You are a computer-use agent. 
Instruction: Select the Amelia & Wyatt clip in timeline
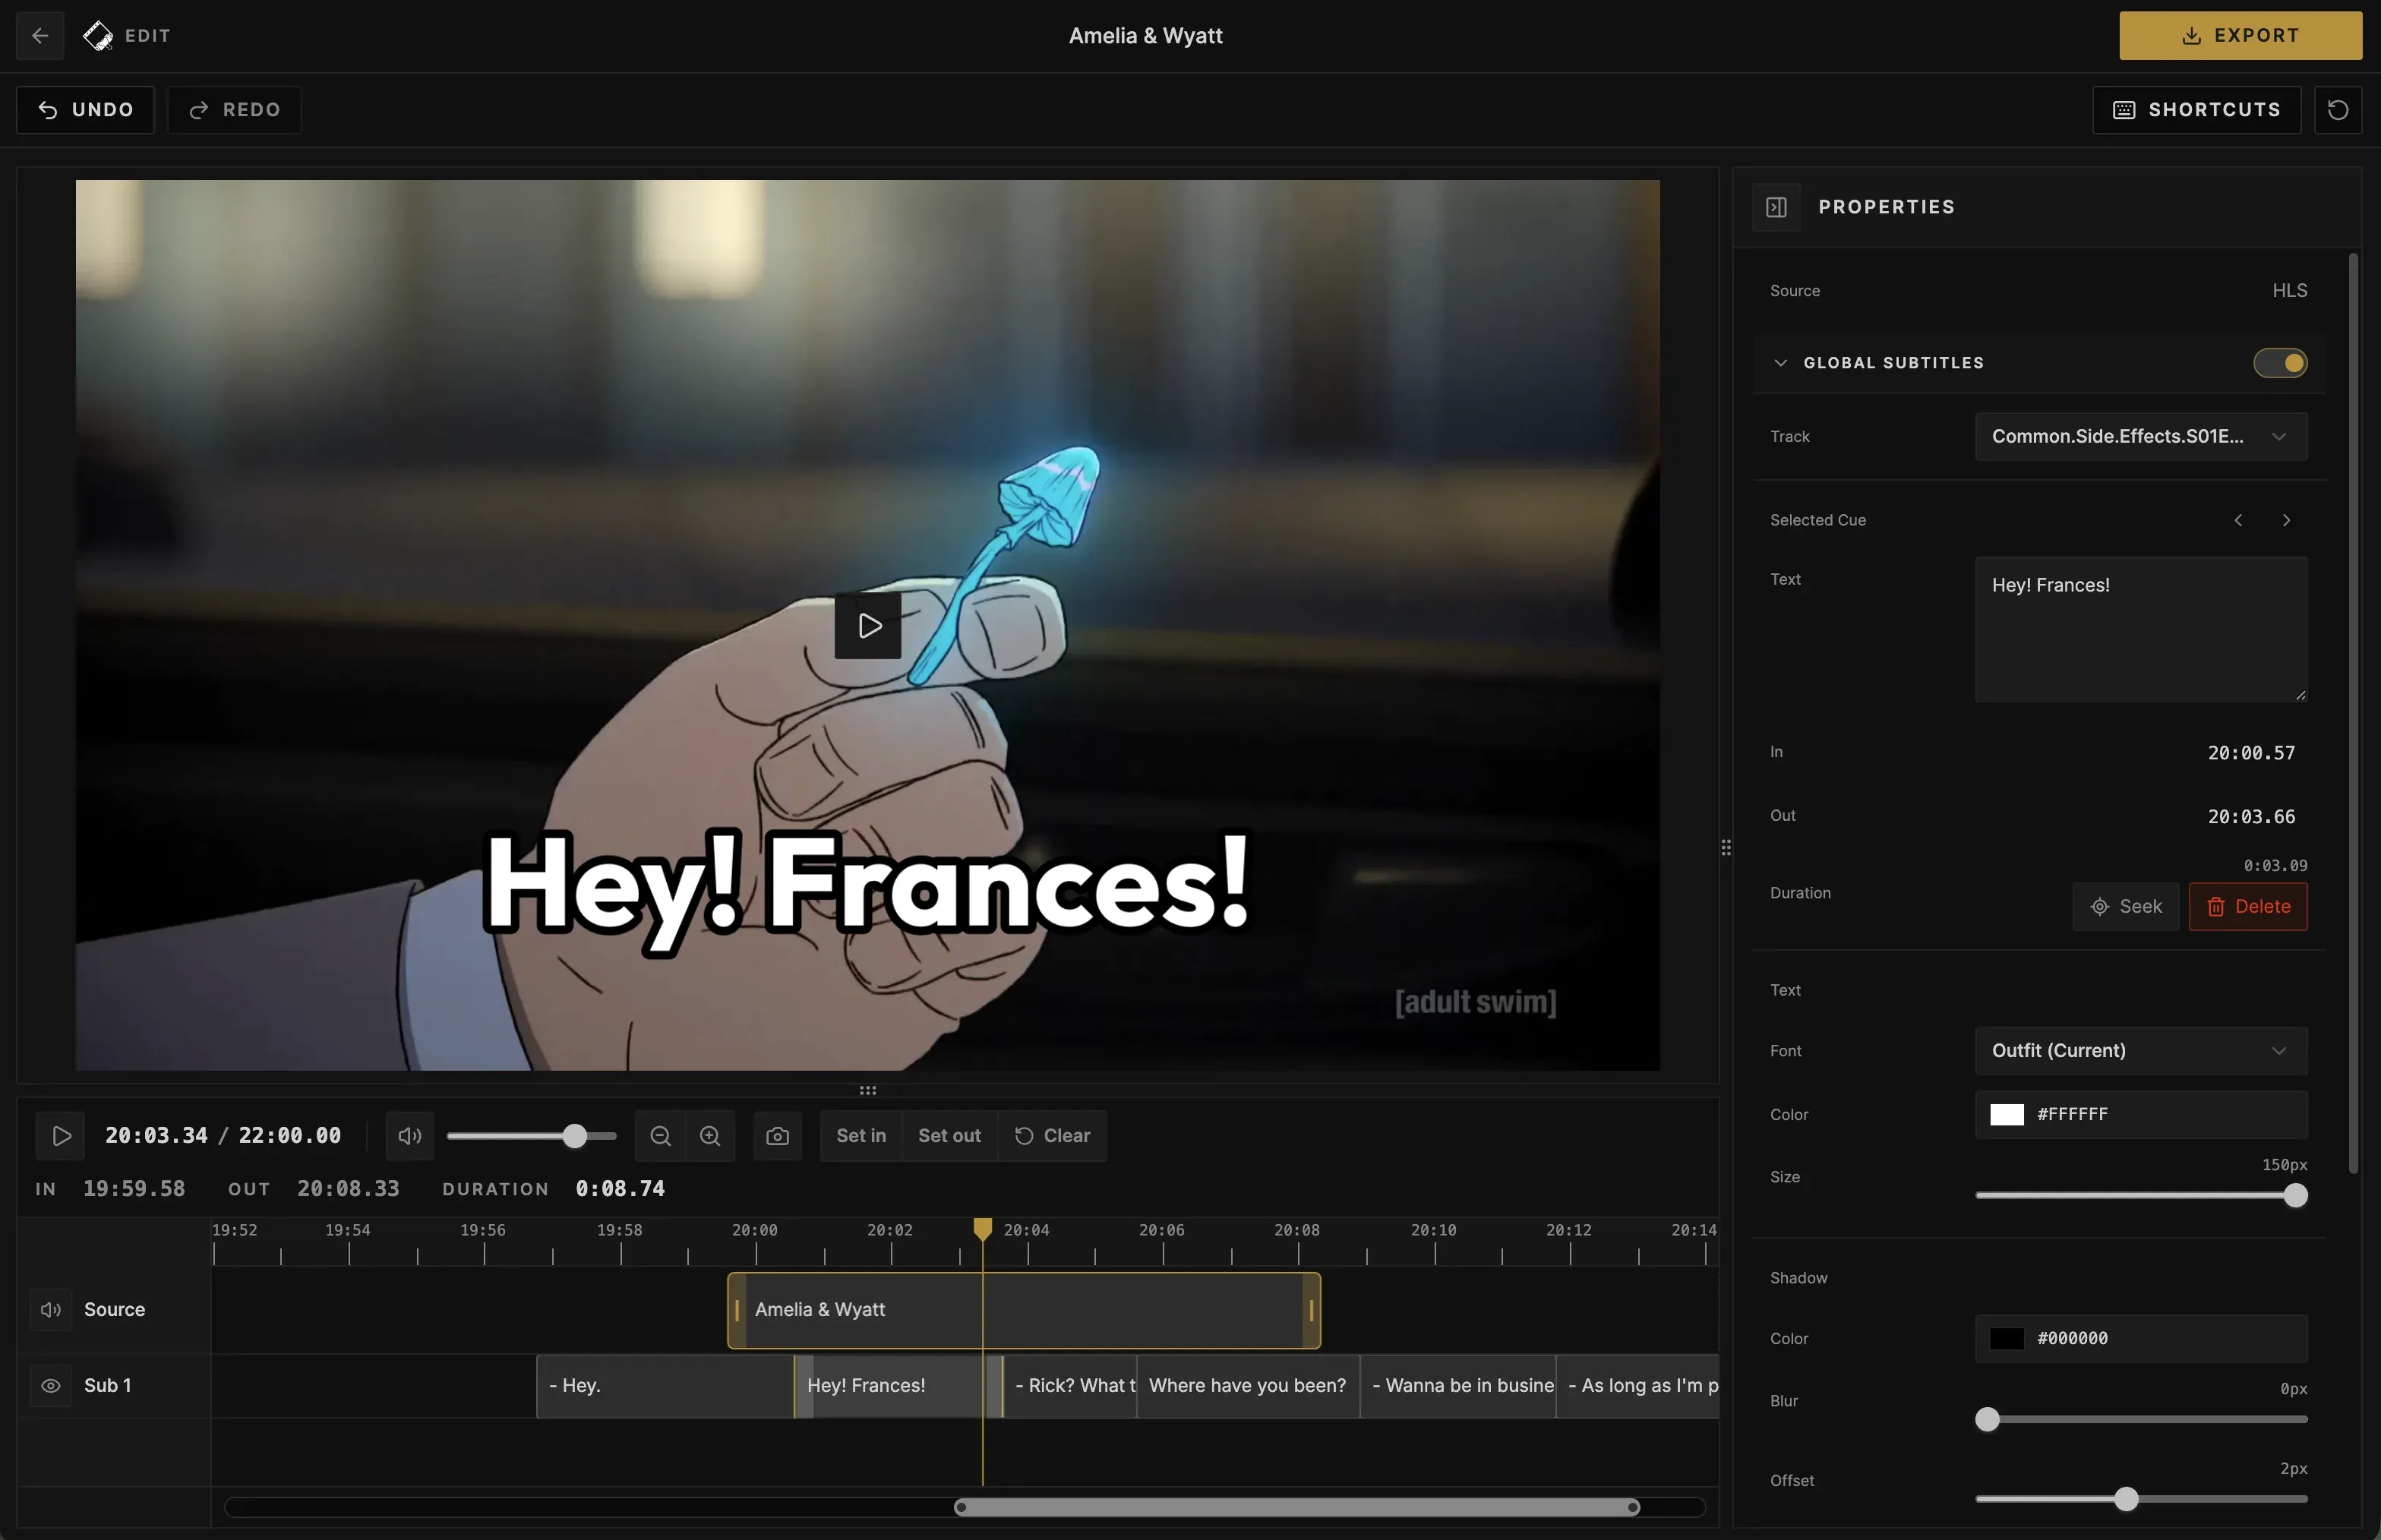point(1024,1310)
